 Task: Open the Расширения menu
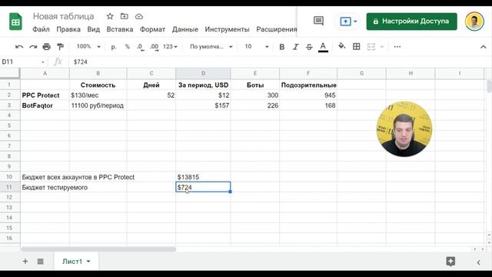[x=276, y=29]
